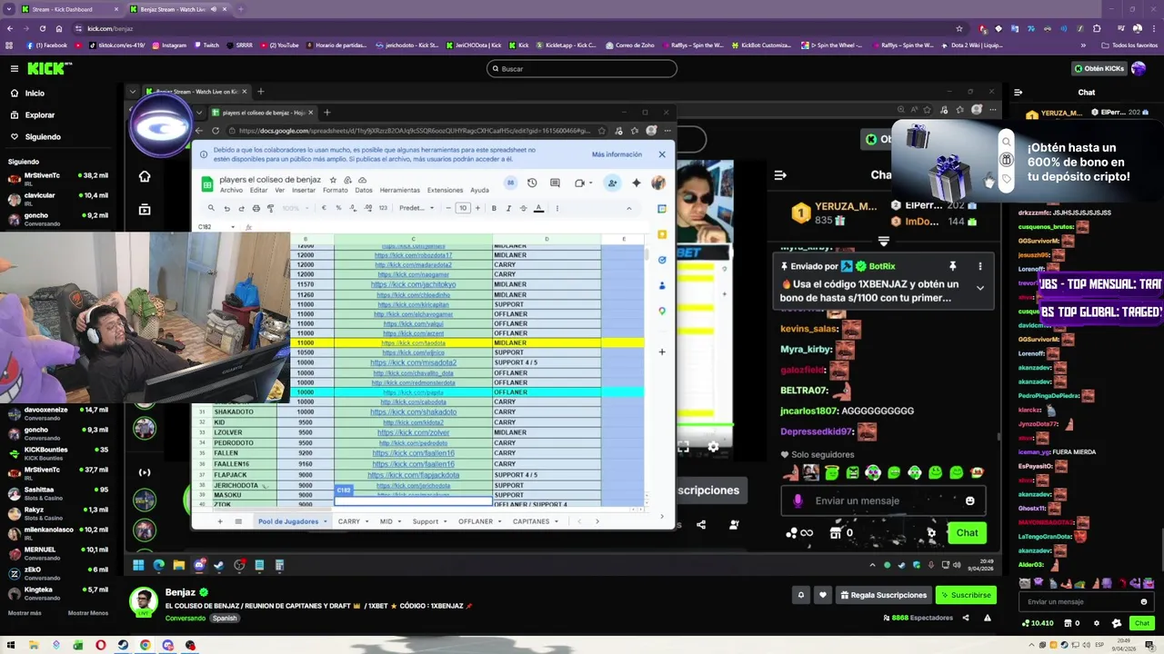Open the Sheets version history clock icon
The width and height of the screenshot is (1164, 654).
pyautogui.click(x=532, y=183)
